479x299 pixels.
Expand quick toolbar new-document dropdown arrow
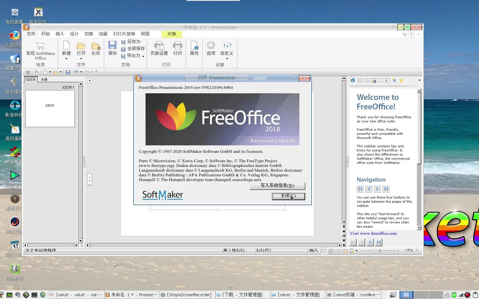click(50, 72)
